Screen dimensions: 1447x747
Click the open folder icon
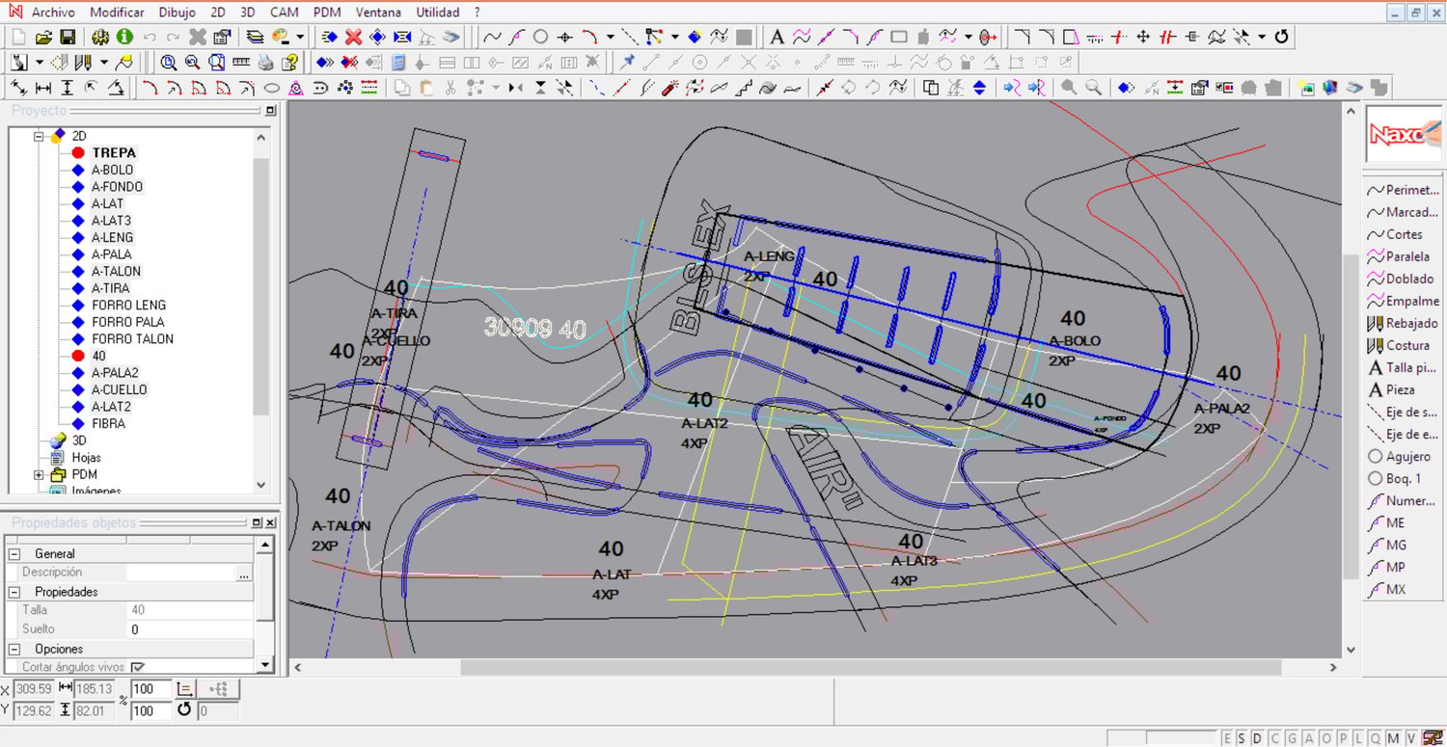pos(43,38)
